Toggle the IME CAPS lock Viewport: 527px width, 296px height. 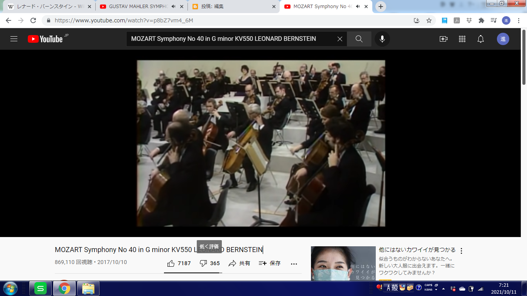[x=428, y=286]
